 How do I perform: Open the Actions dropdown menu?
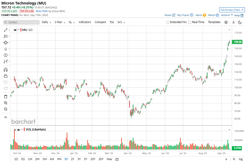coord(227,15)
